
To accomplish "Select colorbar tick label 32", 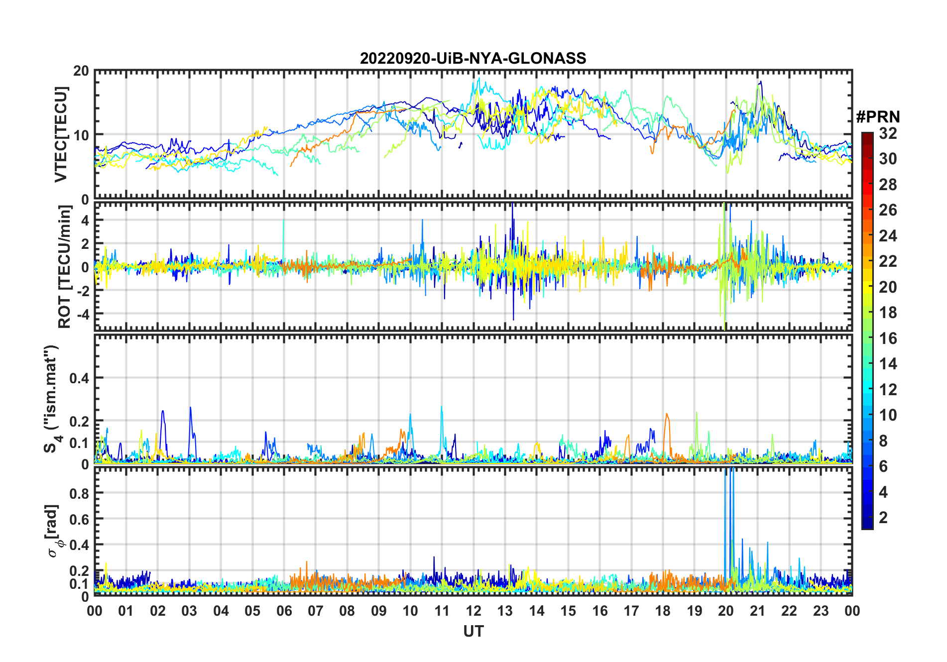I will 888,133.
